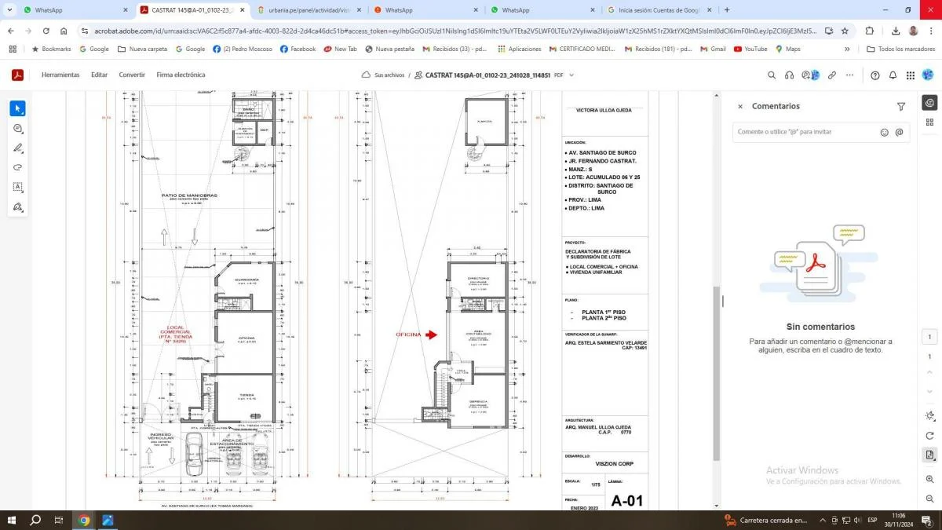942x530 pixels.
Task: Switch to the Inicia sesión Google tab
Action: tap(659, 10)
